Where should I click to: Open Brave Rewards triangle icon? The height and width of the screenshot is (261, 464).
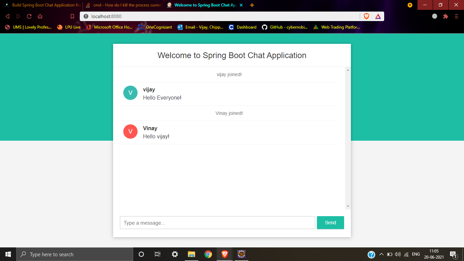point(378,16)
